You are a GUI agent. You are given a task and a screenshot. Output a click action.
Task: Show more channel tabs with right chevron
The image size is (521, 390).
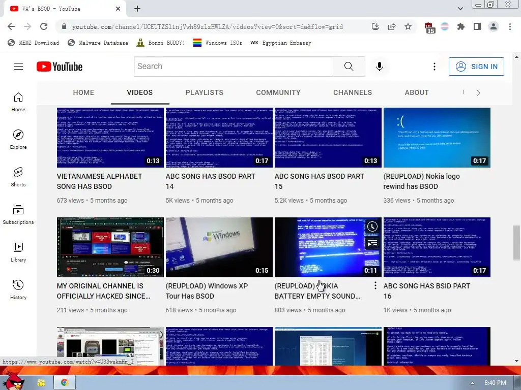478,93
